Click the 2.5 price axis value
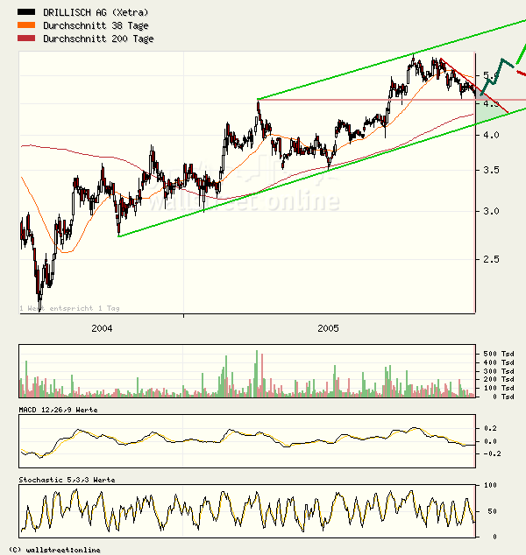 (x=491, y=259)
